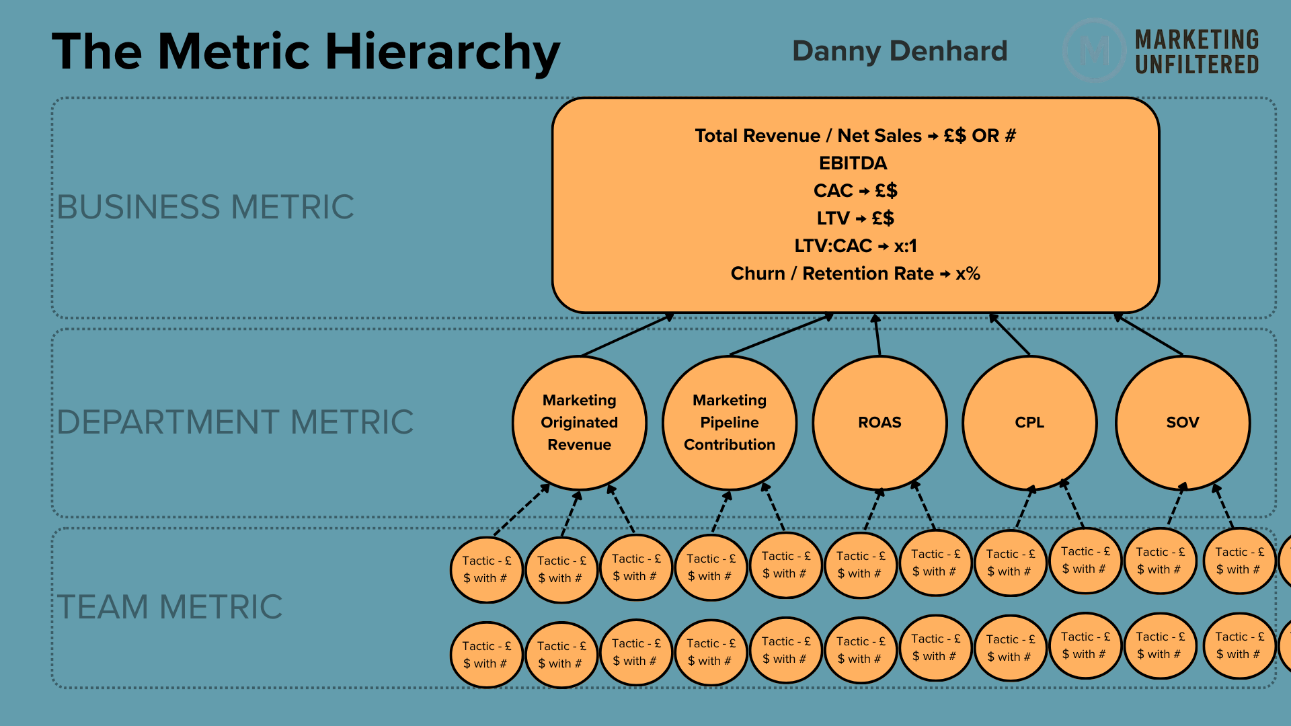The height and width of the screenshot is (726, 1291).
Task: Select the first top-row Tactic circle
Action: (486, 569)
